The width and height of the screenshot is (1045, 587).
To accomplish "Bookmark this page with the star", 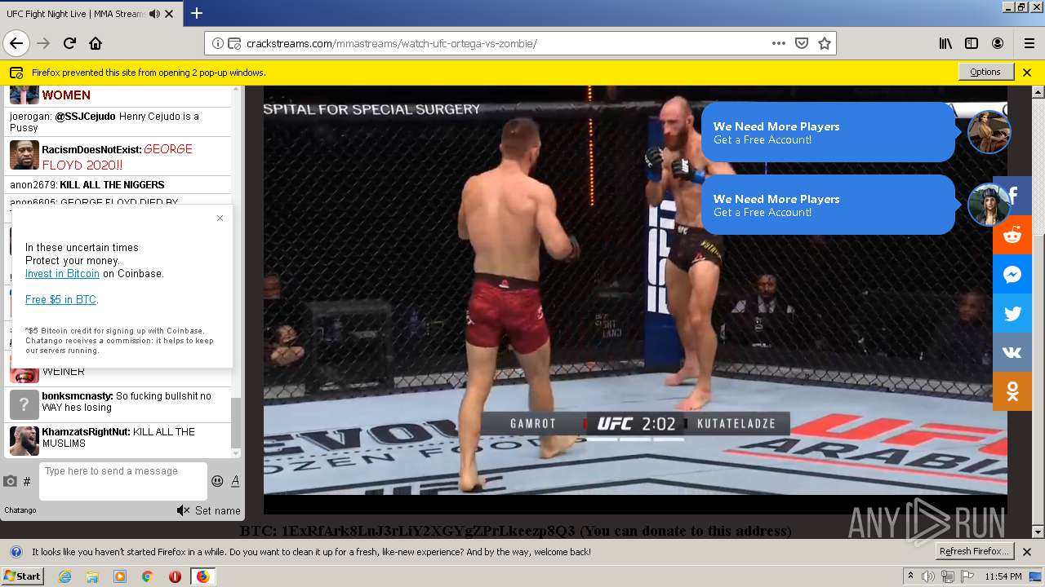I will [x=825, y=43].
